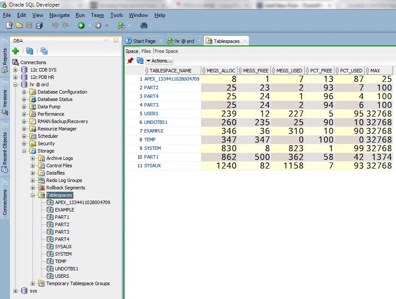Switch to the Start Page tab
Screen dimensions: 396x299
tap(144, 41)
